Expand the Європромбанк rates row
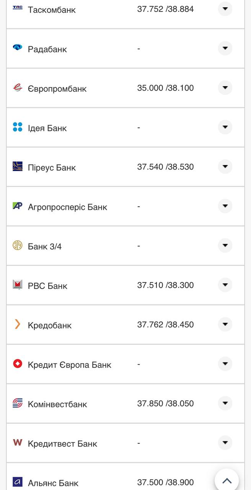The image size is (251, 490). coord(225,88)
